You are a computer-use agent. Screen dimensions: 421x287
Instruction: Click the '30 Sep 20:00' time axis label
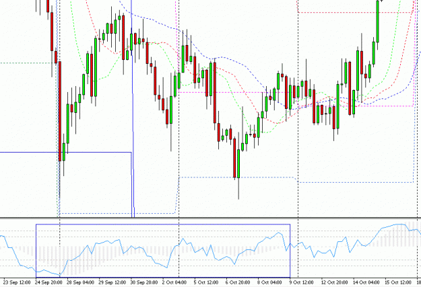(144, 282)
